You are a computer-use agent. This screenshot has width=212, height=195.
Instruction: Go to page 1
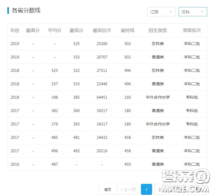146,189
